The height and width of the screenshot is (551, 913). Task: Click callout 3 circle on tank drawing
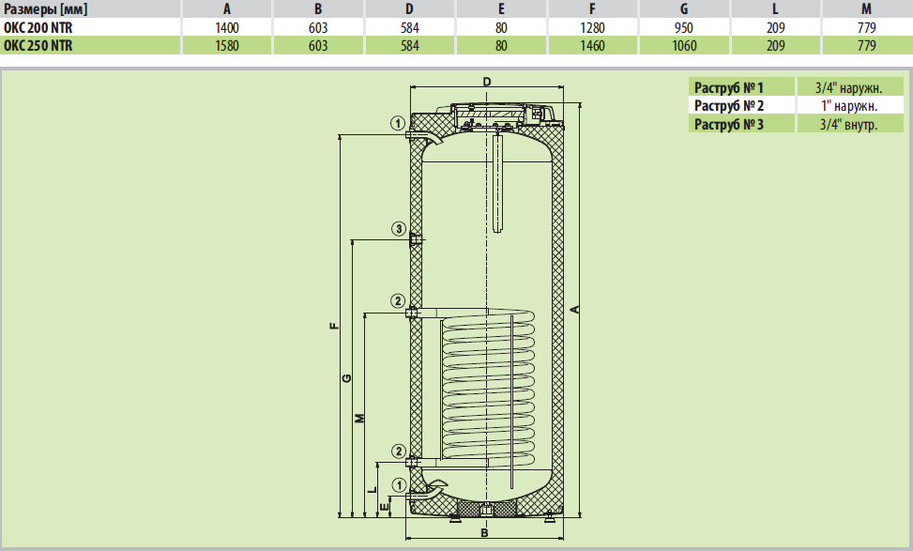[399, 229]
